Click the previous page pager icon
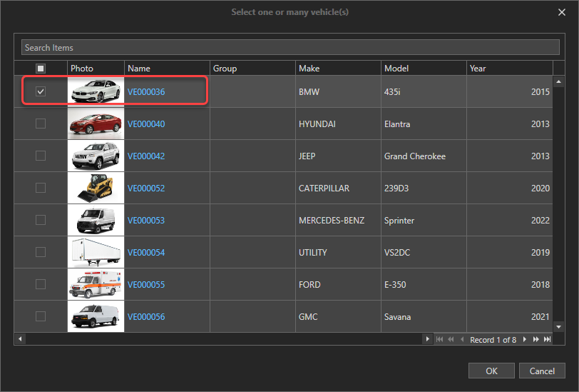This screenshot has width=579, height=392. tap(450, 340)
